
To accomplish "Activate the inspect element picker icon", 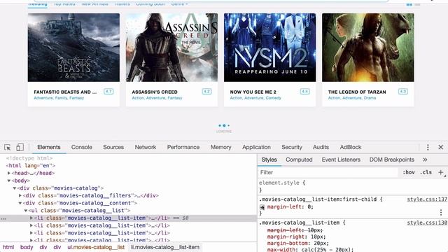I will pyautogui.click(x=8, y=147).
